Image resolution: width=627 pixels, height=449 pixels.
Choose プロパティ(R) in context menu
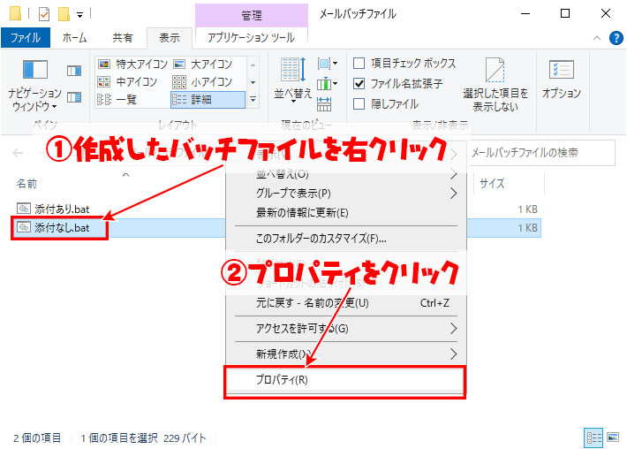346,380
